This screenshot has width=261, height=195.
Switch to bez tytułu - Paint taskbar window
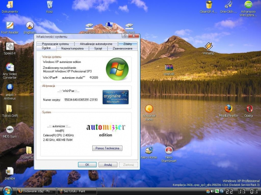click(x=77, y=191)
